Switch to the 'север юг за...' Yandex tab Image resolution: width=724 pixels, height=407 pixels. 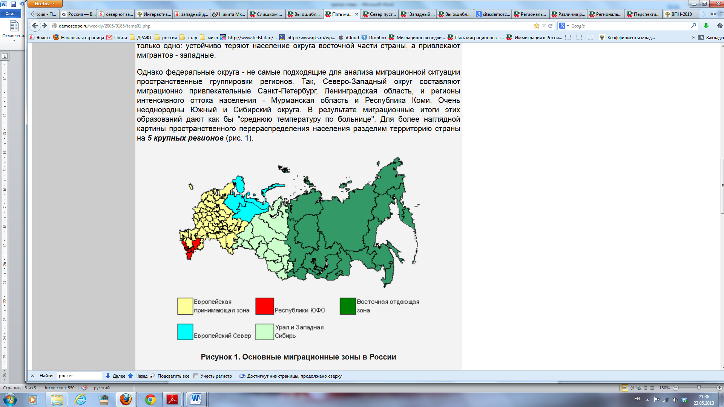click(x=116, y=14)
